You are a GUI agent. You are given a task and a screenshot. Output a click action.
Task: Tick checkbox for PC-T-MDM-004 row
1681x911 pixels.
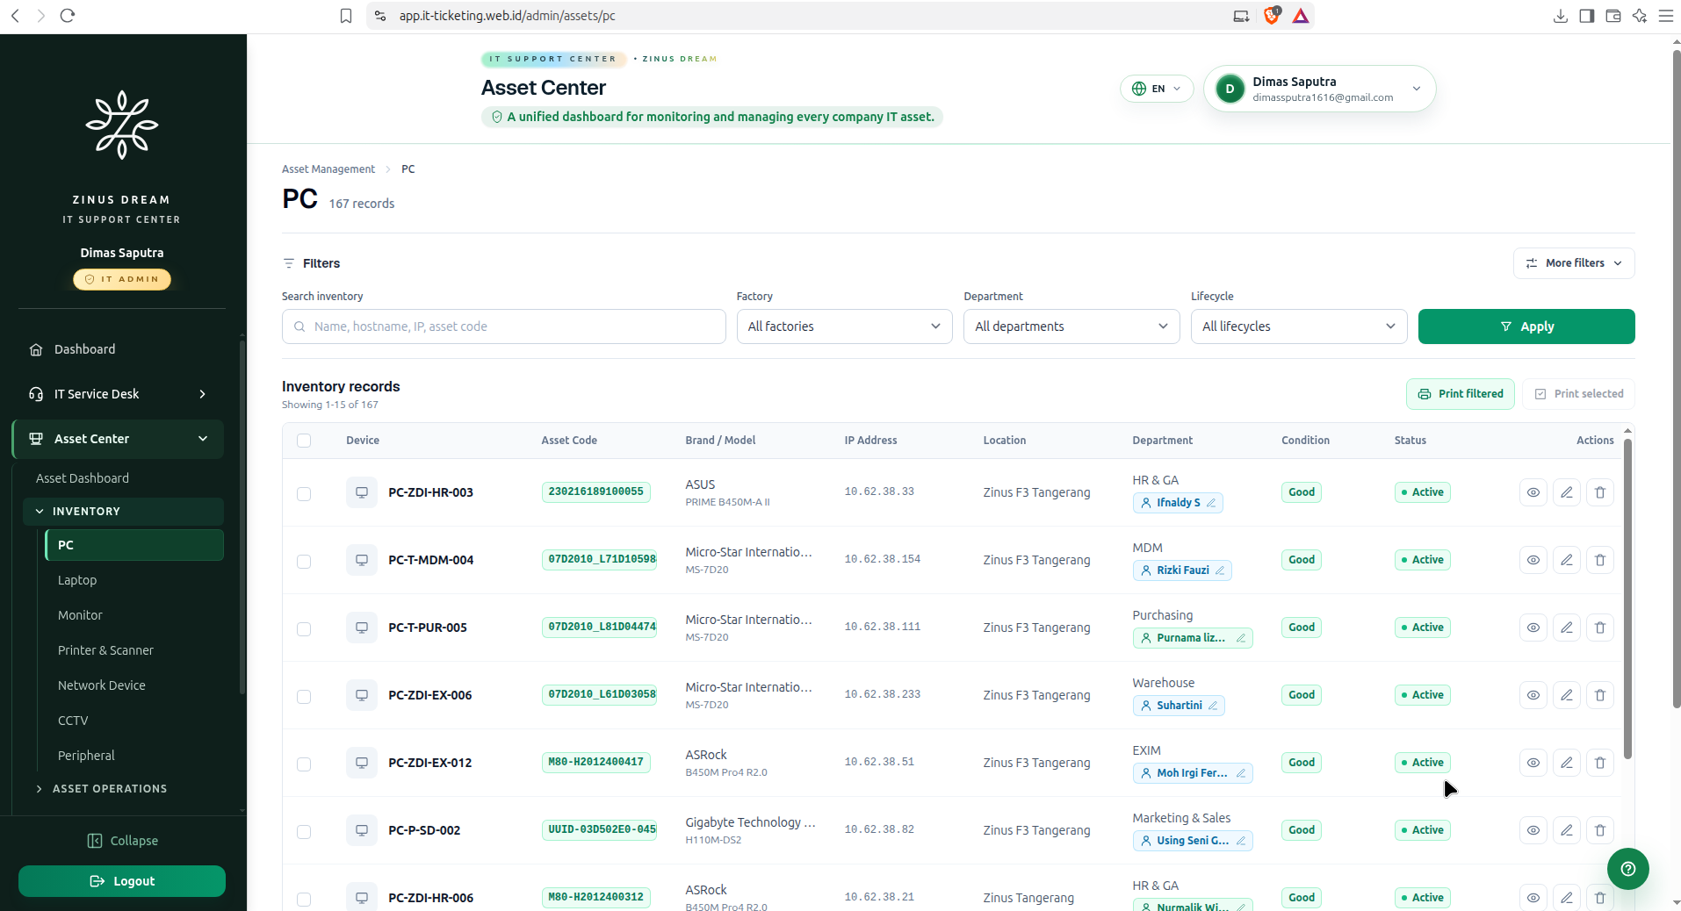[304, 562]
